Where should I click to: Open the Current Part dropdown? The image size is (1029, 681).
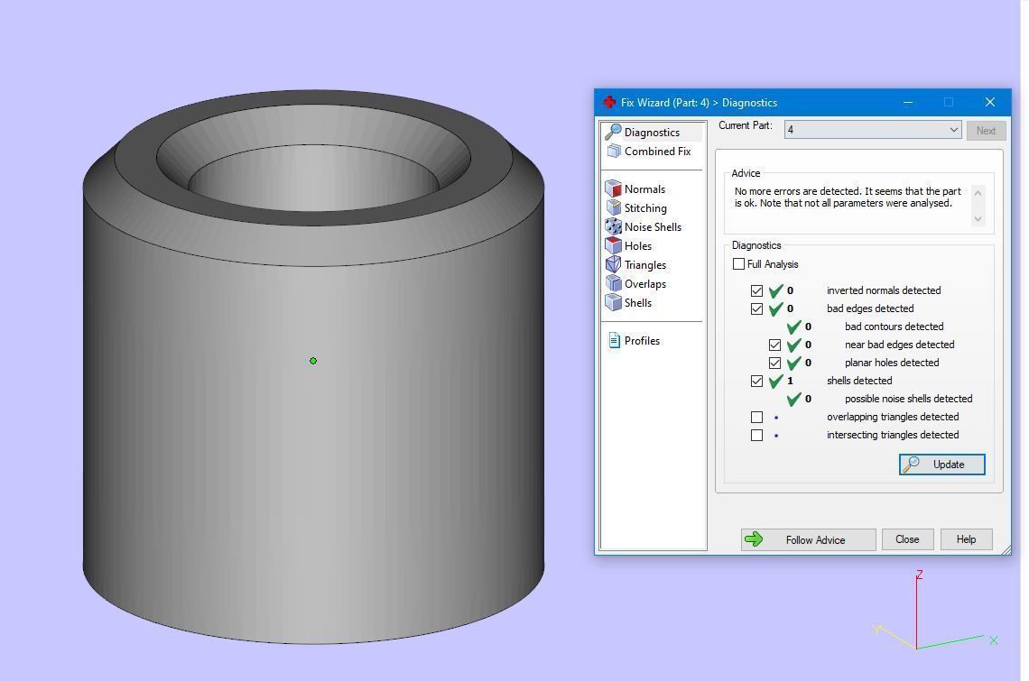(x=873, y=130)
